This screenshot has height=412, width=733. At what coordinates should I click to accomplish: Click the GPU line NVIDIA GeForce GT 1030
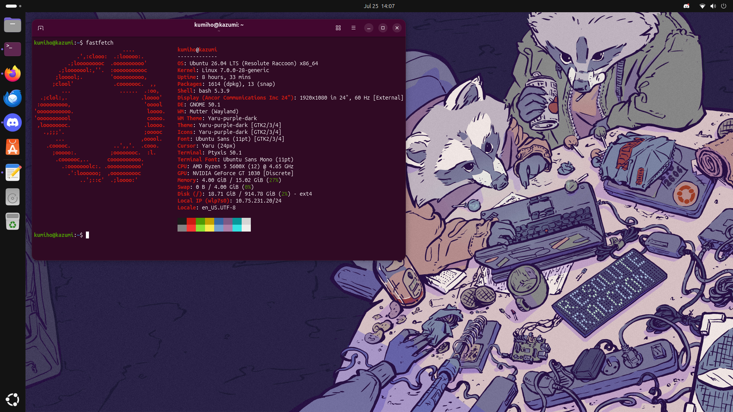point(236,173)
